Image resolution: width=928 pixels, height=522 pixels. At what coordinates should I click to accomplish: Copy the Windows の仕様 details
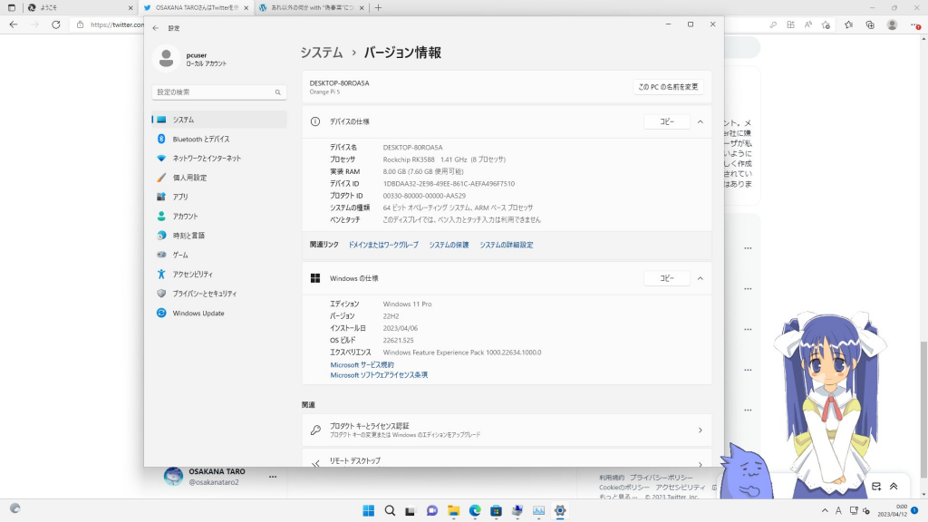pyautogui.click(x=667, y=278)
